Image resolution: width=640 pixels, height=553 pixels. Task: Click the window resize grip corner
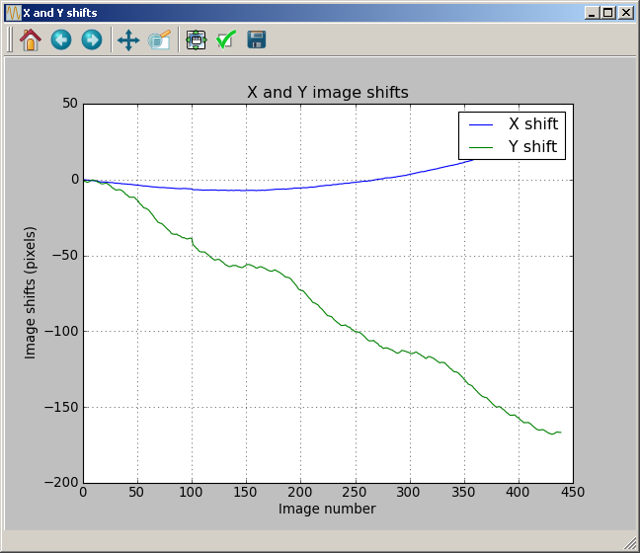(630, 543)
